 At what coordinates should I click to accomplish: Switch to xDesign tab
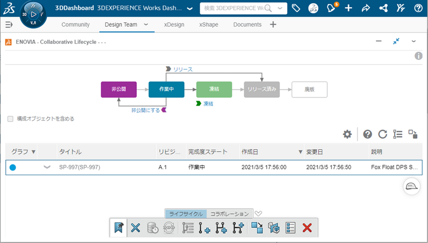(x=174, y=25)
